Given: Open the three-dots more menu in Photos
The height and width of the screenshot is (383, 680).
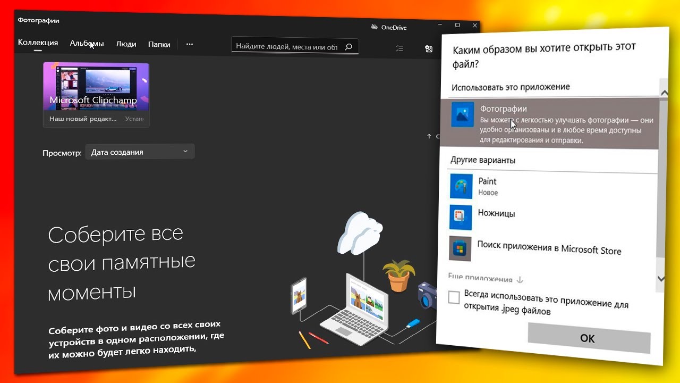Looking at the screenshot, I should (x=190, y=44).
